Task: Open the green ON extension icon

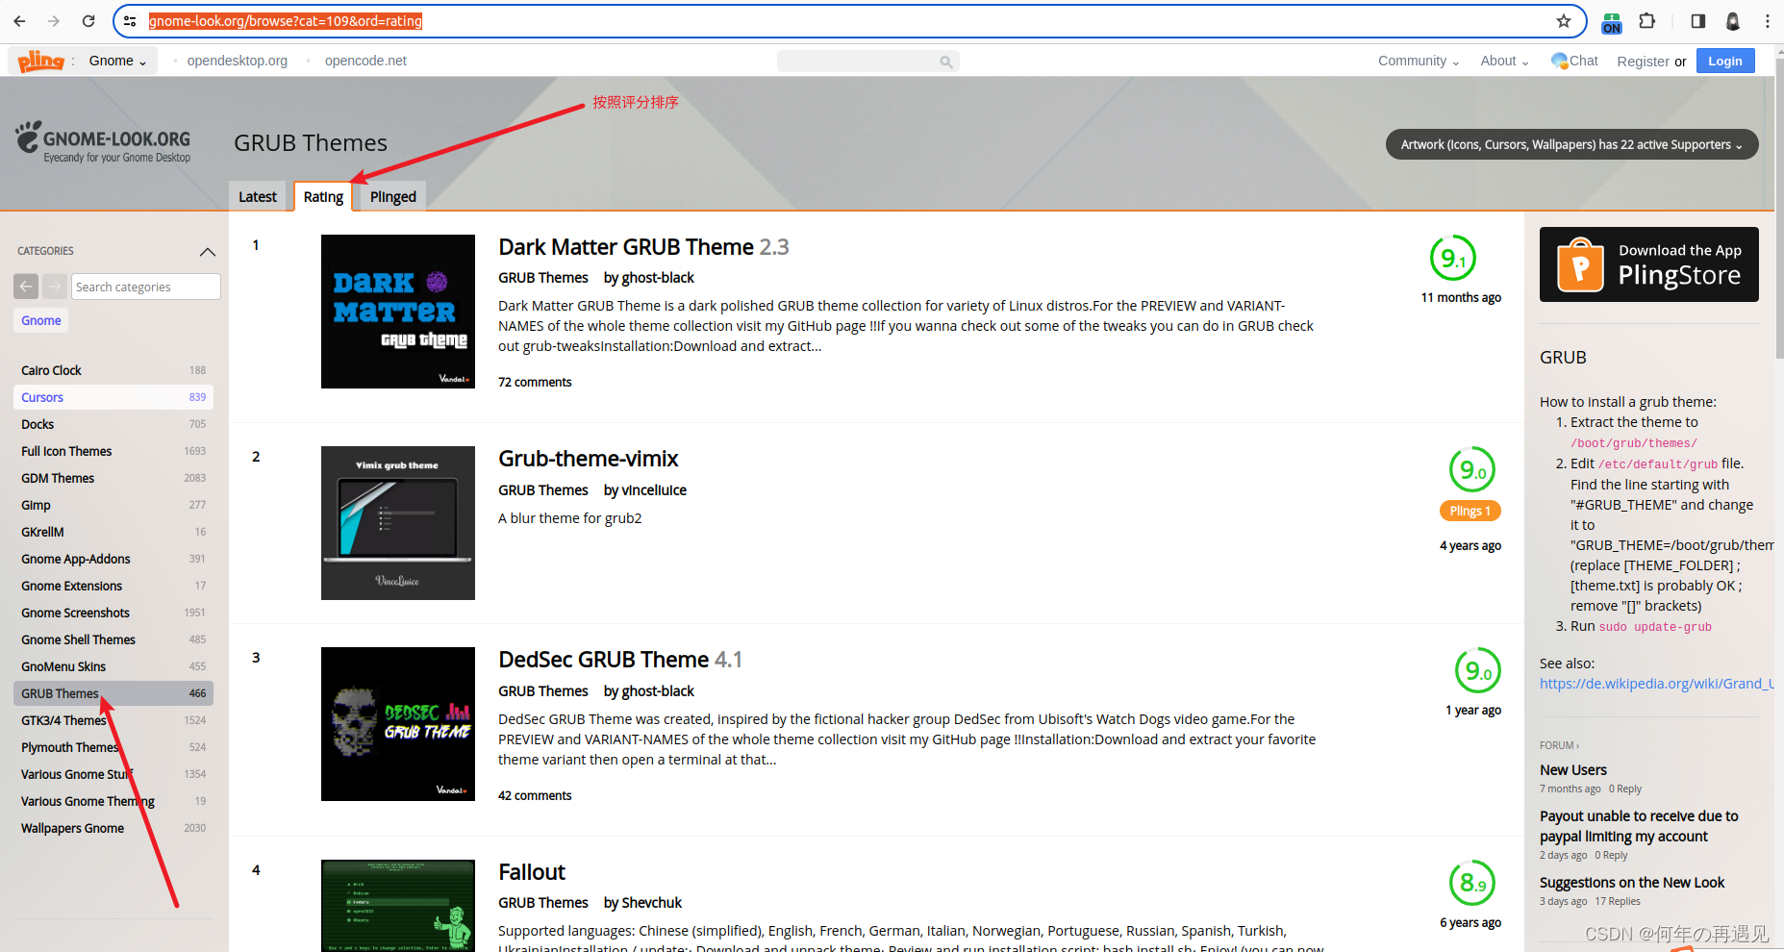Action: pyautogui.click(x=1612, y=22)
